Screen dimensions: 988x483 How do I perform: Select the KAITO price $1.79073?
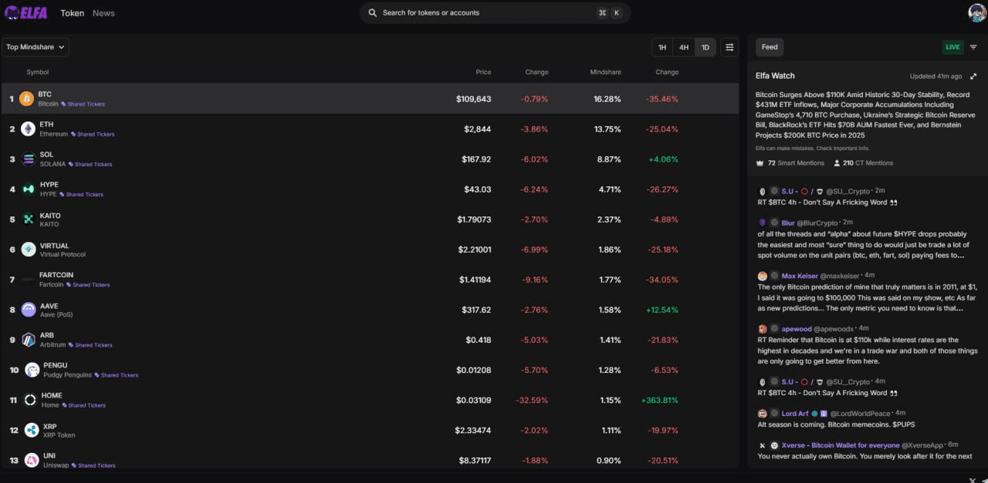pos(473,220)
